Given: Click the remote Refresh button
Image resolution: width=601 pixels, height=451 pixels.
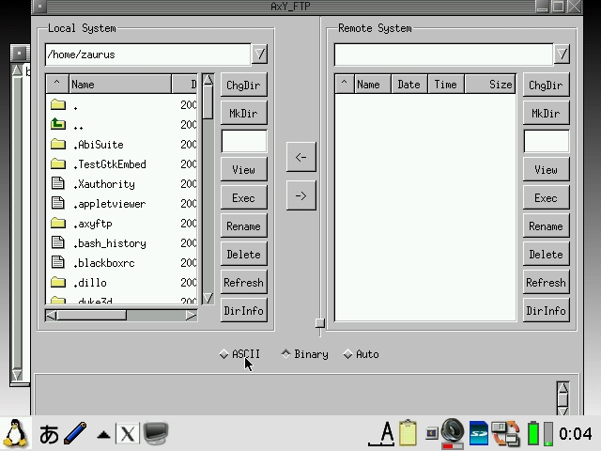Looking at the screenshot, I should [546, 283].
